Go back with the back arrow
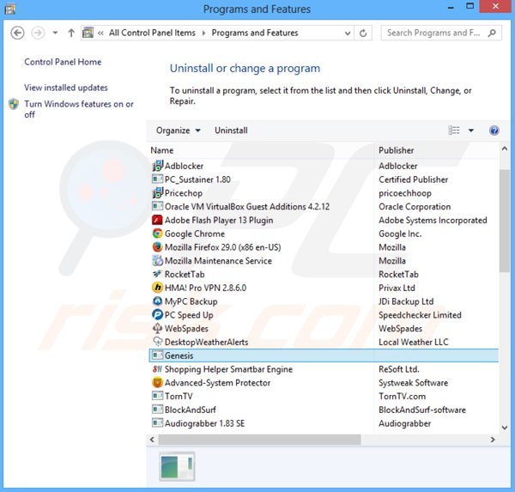The image size is (515, 492). [x=17, y=33]
